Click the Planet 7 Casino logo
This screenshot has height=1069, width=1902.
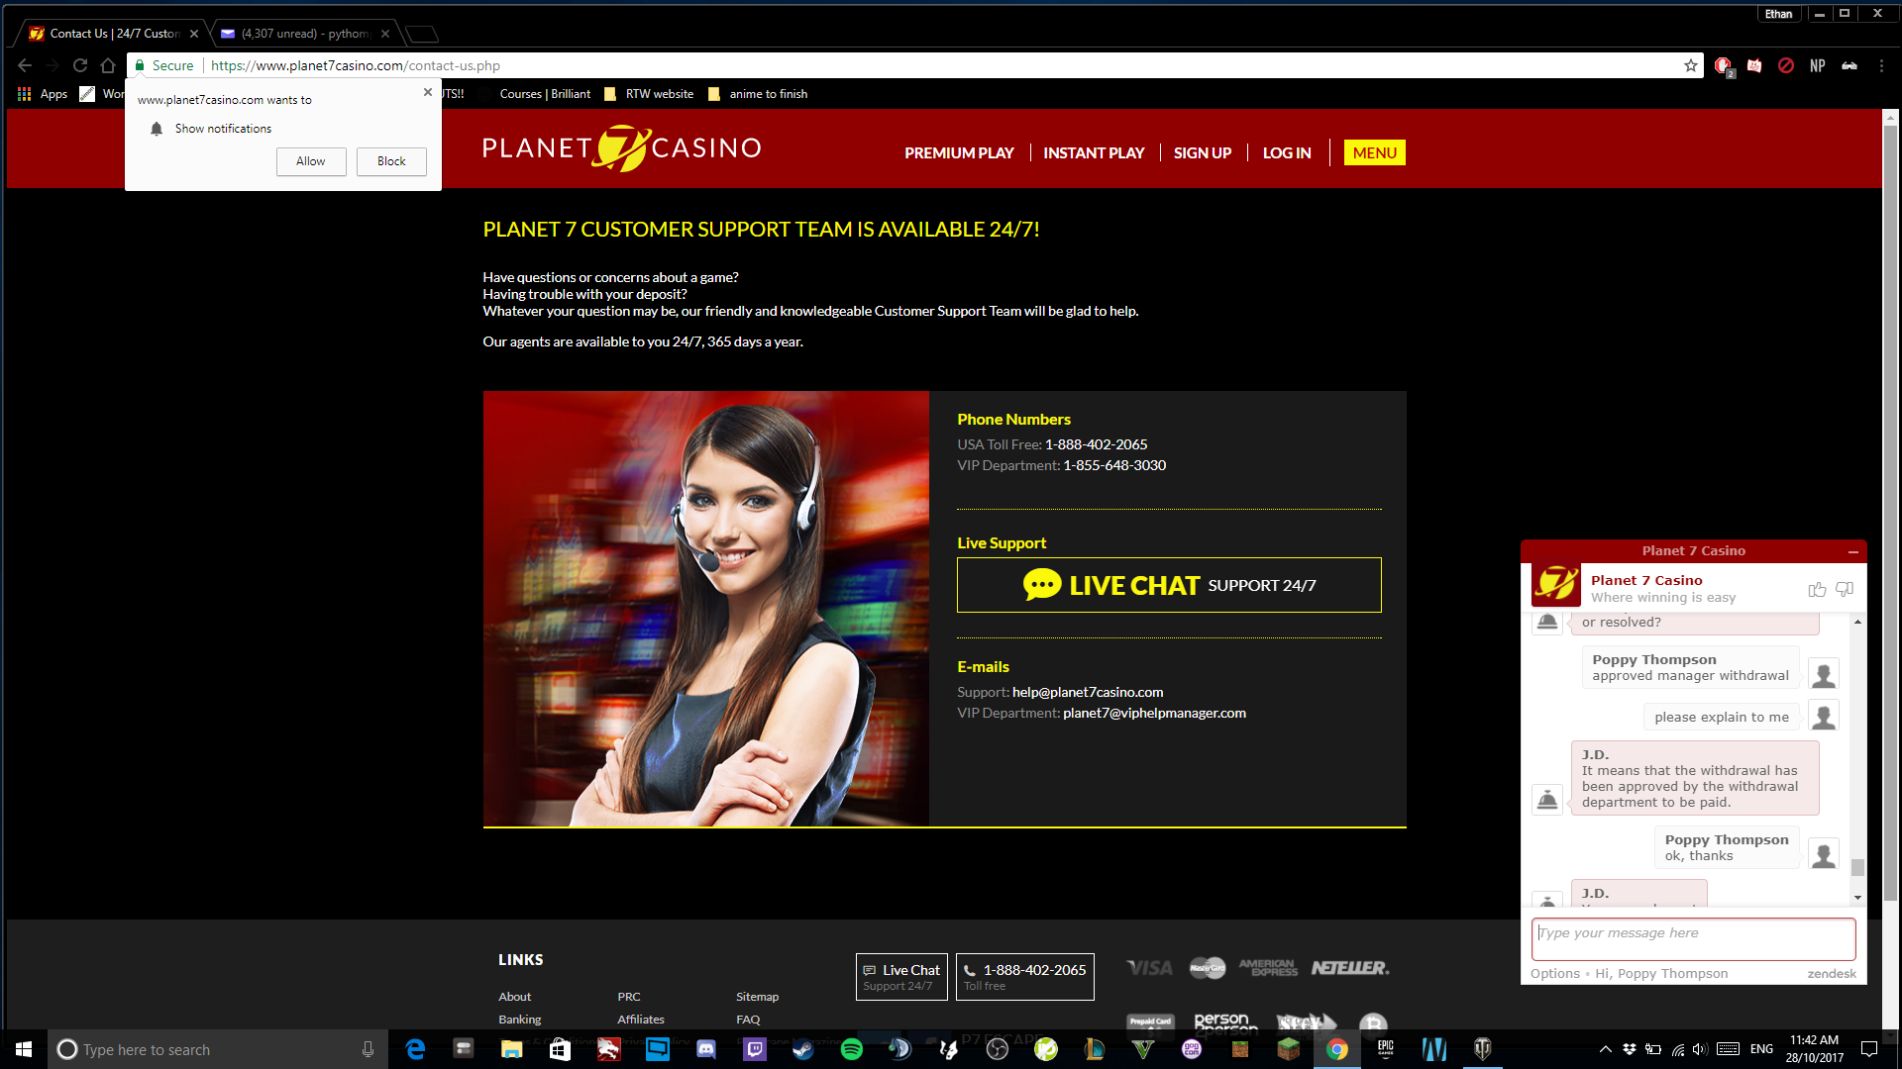[x=622, y=148]
